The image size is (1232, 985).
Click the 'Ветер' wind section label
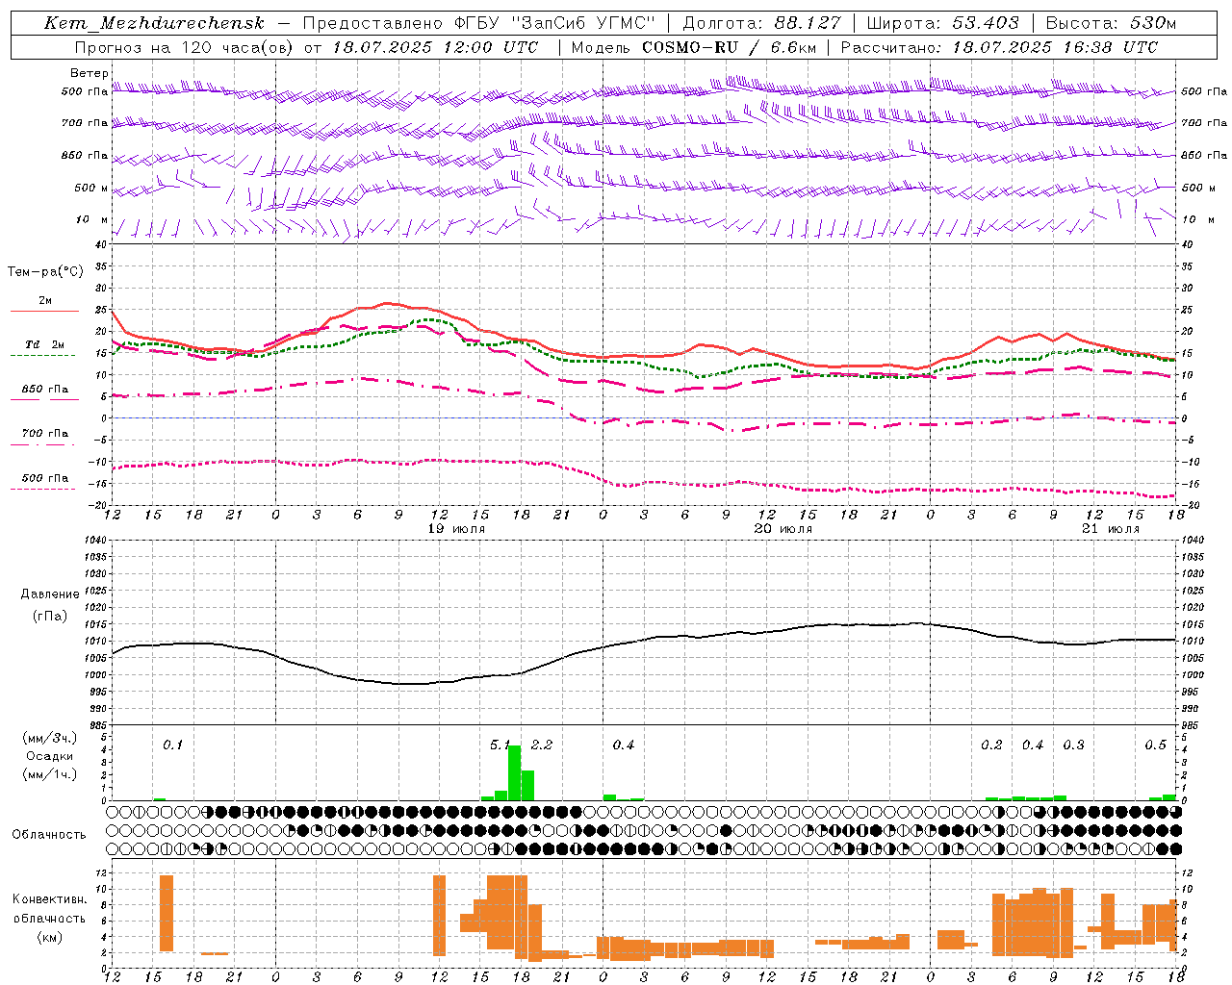click(x=90, y=73)
